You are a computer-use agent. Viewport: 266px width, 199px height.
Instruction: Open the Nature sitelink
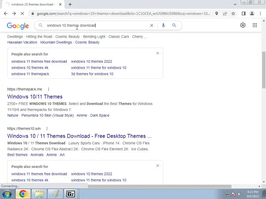coord(13,115)
